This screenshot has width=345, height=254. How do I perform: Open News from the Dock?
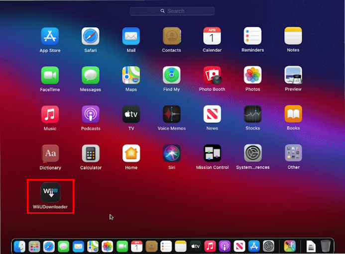click(x=239, y=247)
